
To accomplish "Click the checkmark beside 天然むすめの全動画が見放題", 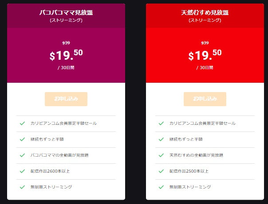I will pyautogui.click(x=161, y=155).
